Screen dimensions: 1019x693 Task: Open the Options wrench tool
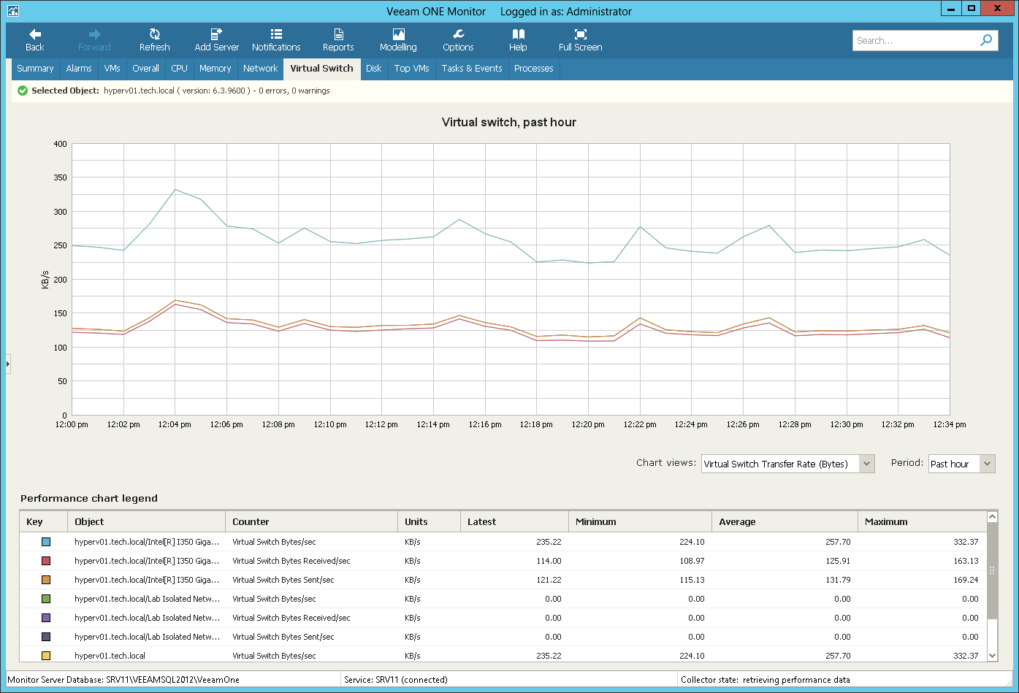click(458, 40)
